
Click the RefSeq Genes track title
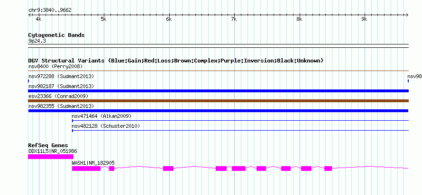48,145
